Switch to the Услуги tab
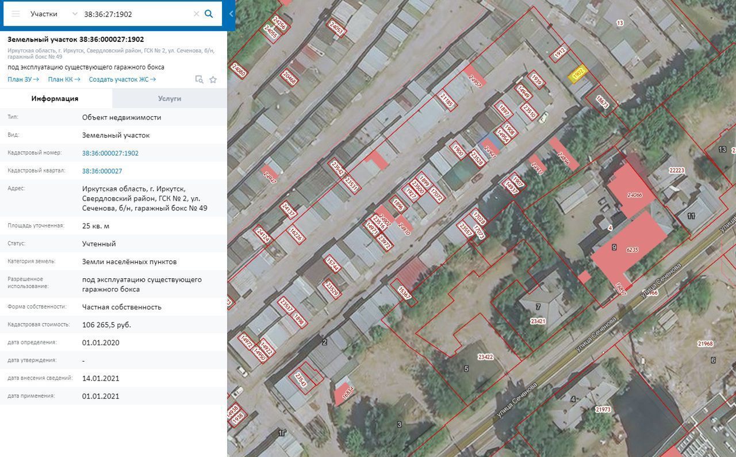736x457 pixels. pos(170,98)
